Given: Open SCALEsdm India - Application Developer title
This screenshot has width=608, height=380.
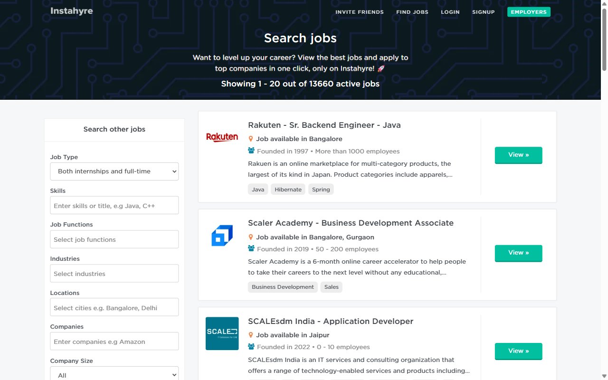Looking at the screenshot, I should point(331,322).
